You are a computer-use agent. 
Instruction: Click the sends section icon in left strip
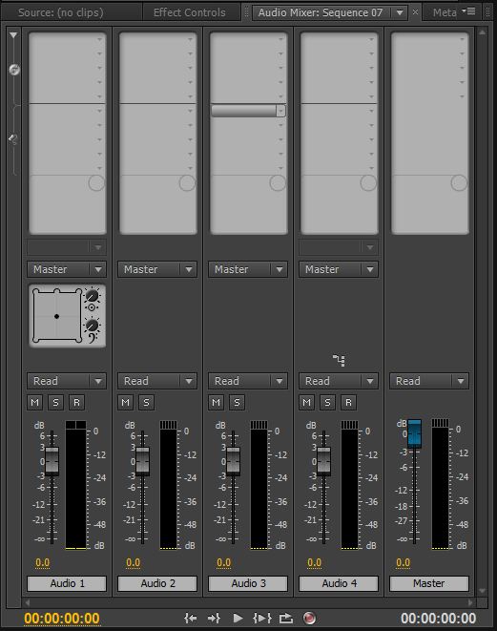(x=13, y=140)
